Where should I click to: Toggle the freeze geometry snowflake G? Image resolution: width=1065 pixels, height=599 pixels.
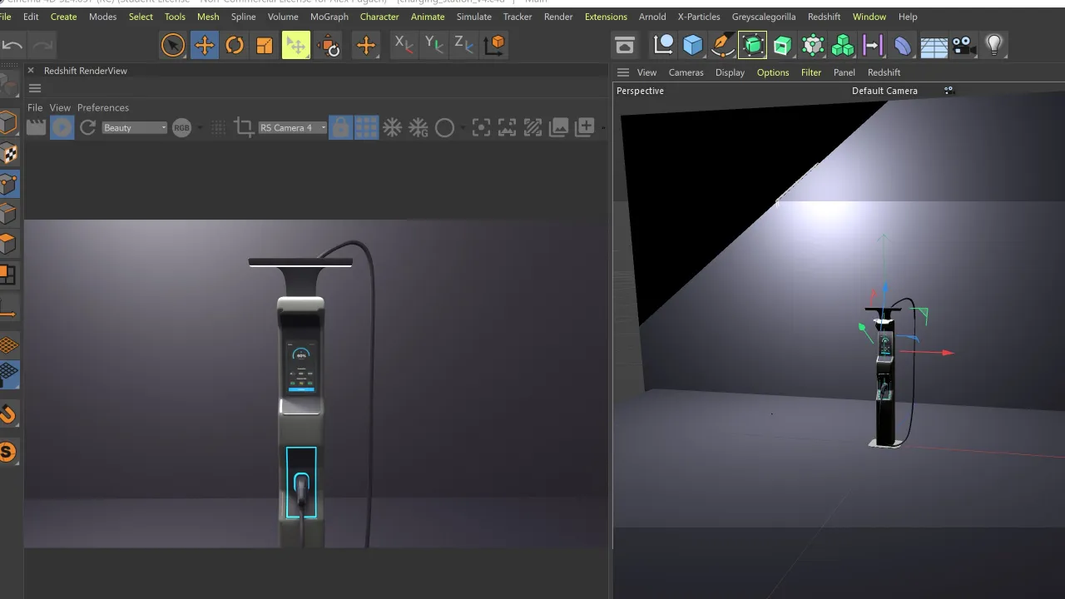pos(419,127)
